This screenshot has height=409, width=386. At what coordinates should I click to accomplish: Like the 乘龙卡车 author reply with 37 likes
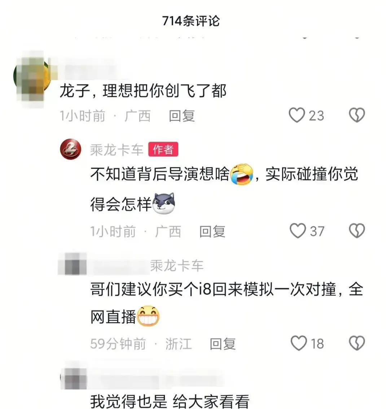298,231
